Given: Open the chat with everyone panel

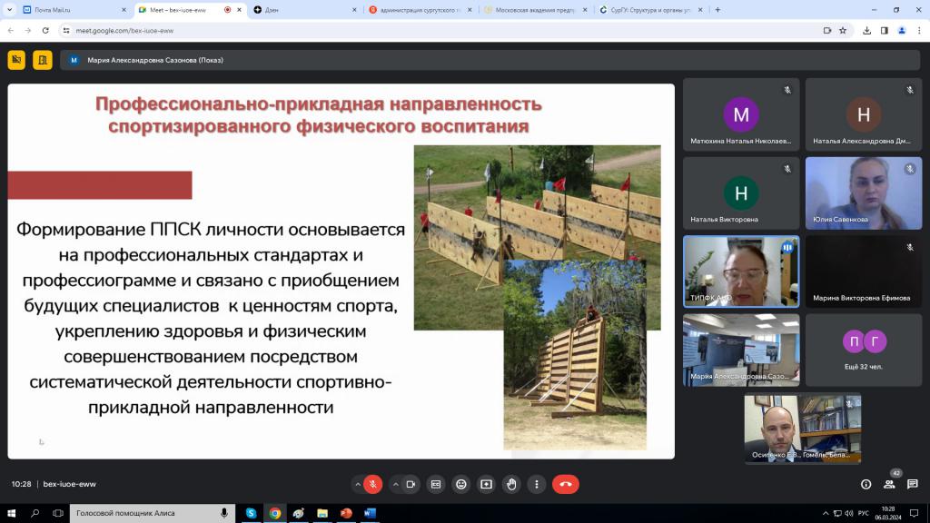Looking at the screenshot, I should click(x=913, y=484).
